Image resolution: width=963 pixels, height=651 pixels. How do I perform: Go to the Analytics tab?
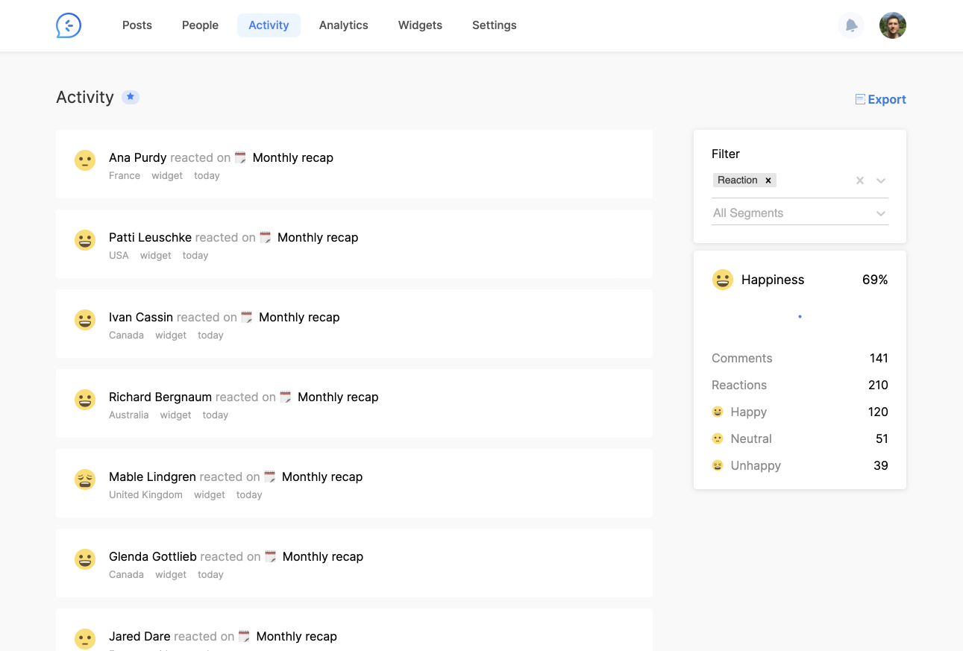coord(343,25)
